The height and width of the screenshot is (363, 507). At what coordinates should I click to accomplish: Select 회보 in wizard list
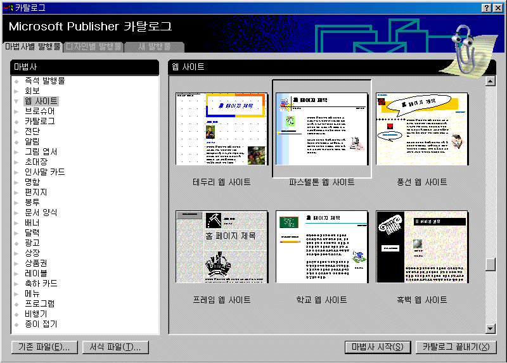point(32,91)
